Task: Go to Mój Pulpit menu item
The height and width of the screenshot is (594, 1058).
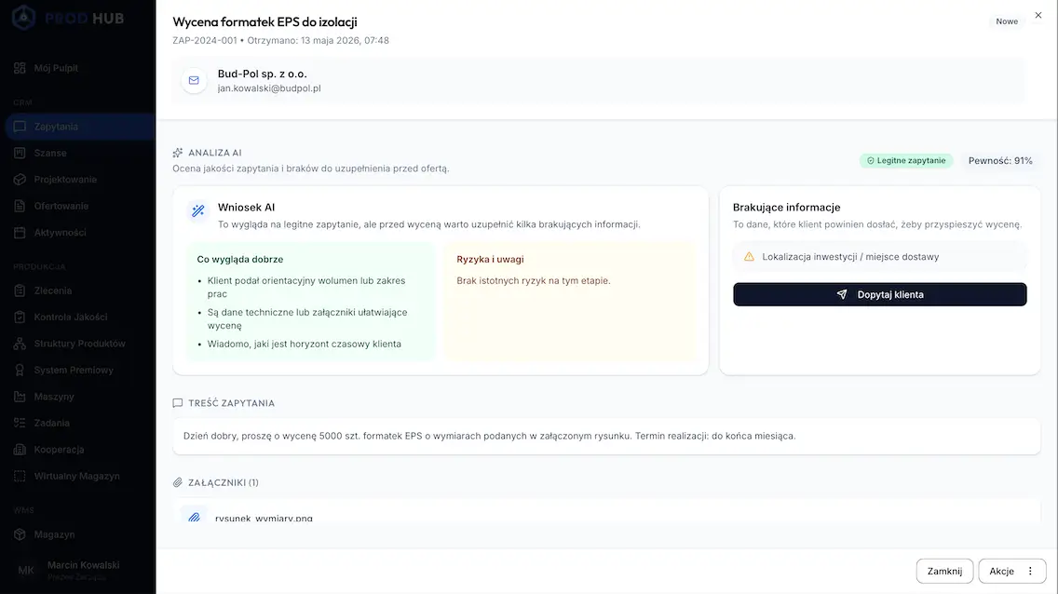Action: (56, 68)
